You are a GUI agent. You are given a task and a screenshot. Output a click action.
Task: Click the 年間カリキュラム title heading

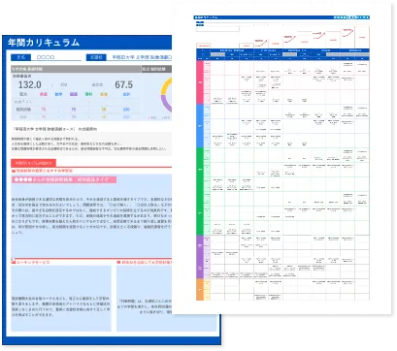tap(44, 43)
